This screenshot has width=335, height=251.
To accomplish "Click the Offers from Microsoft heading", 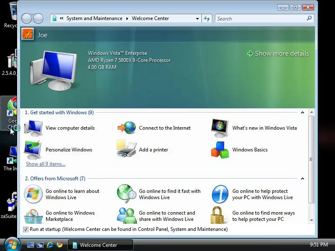I will tap(55, 179).
